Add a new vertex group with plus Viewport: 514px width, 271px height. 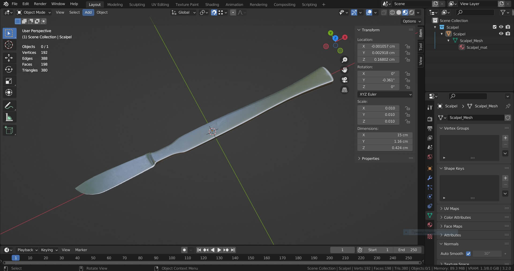505,138
